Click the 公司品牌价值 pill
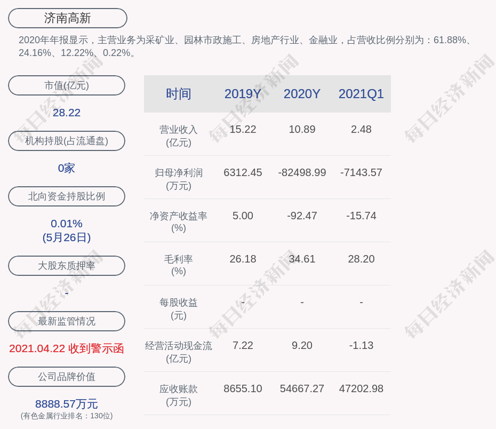The width and height of the screenshot is (496, 429). pos(67,377)
